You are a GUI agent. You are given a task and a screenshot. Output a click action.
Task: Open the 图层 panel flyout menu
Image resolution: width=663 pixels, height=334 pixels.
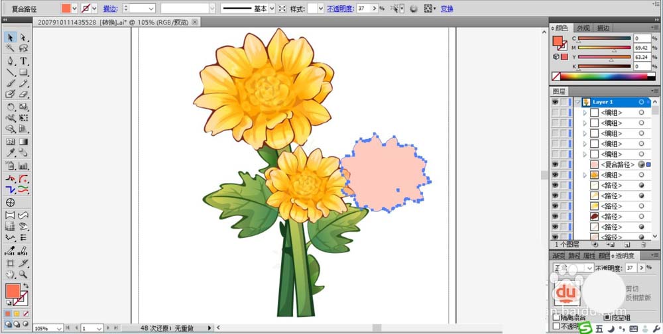click(x=654, y=91)
